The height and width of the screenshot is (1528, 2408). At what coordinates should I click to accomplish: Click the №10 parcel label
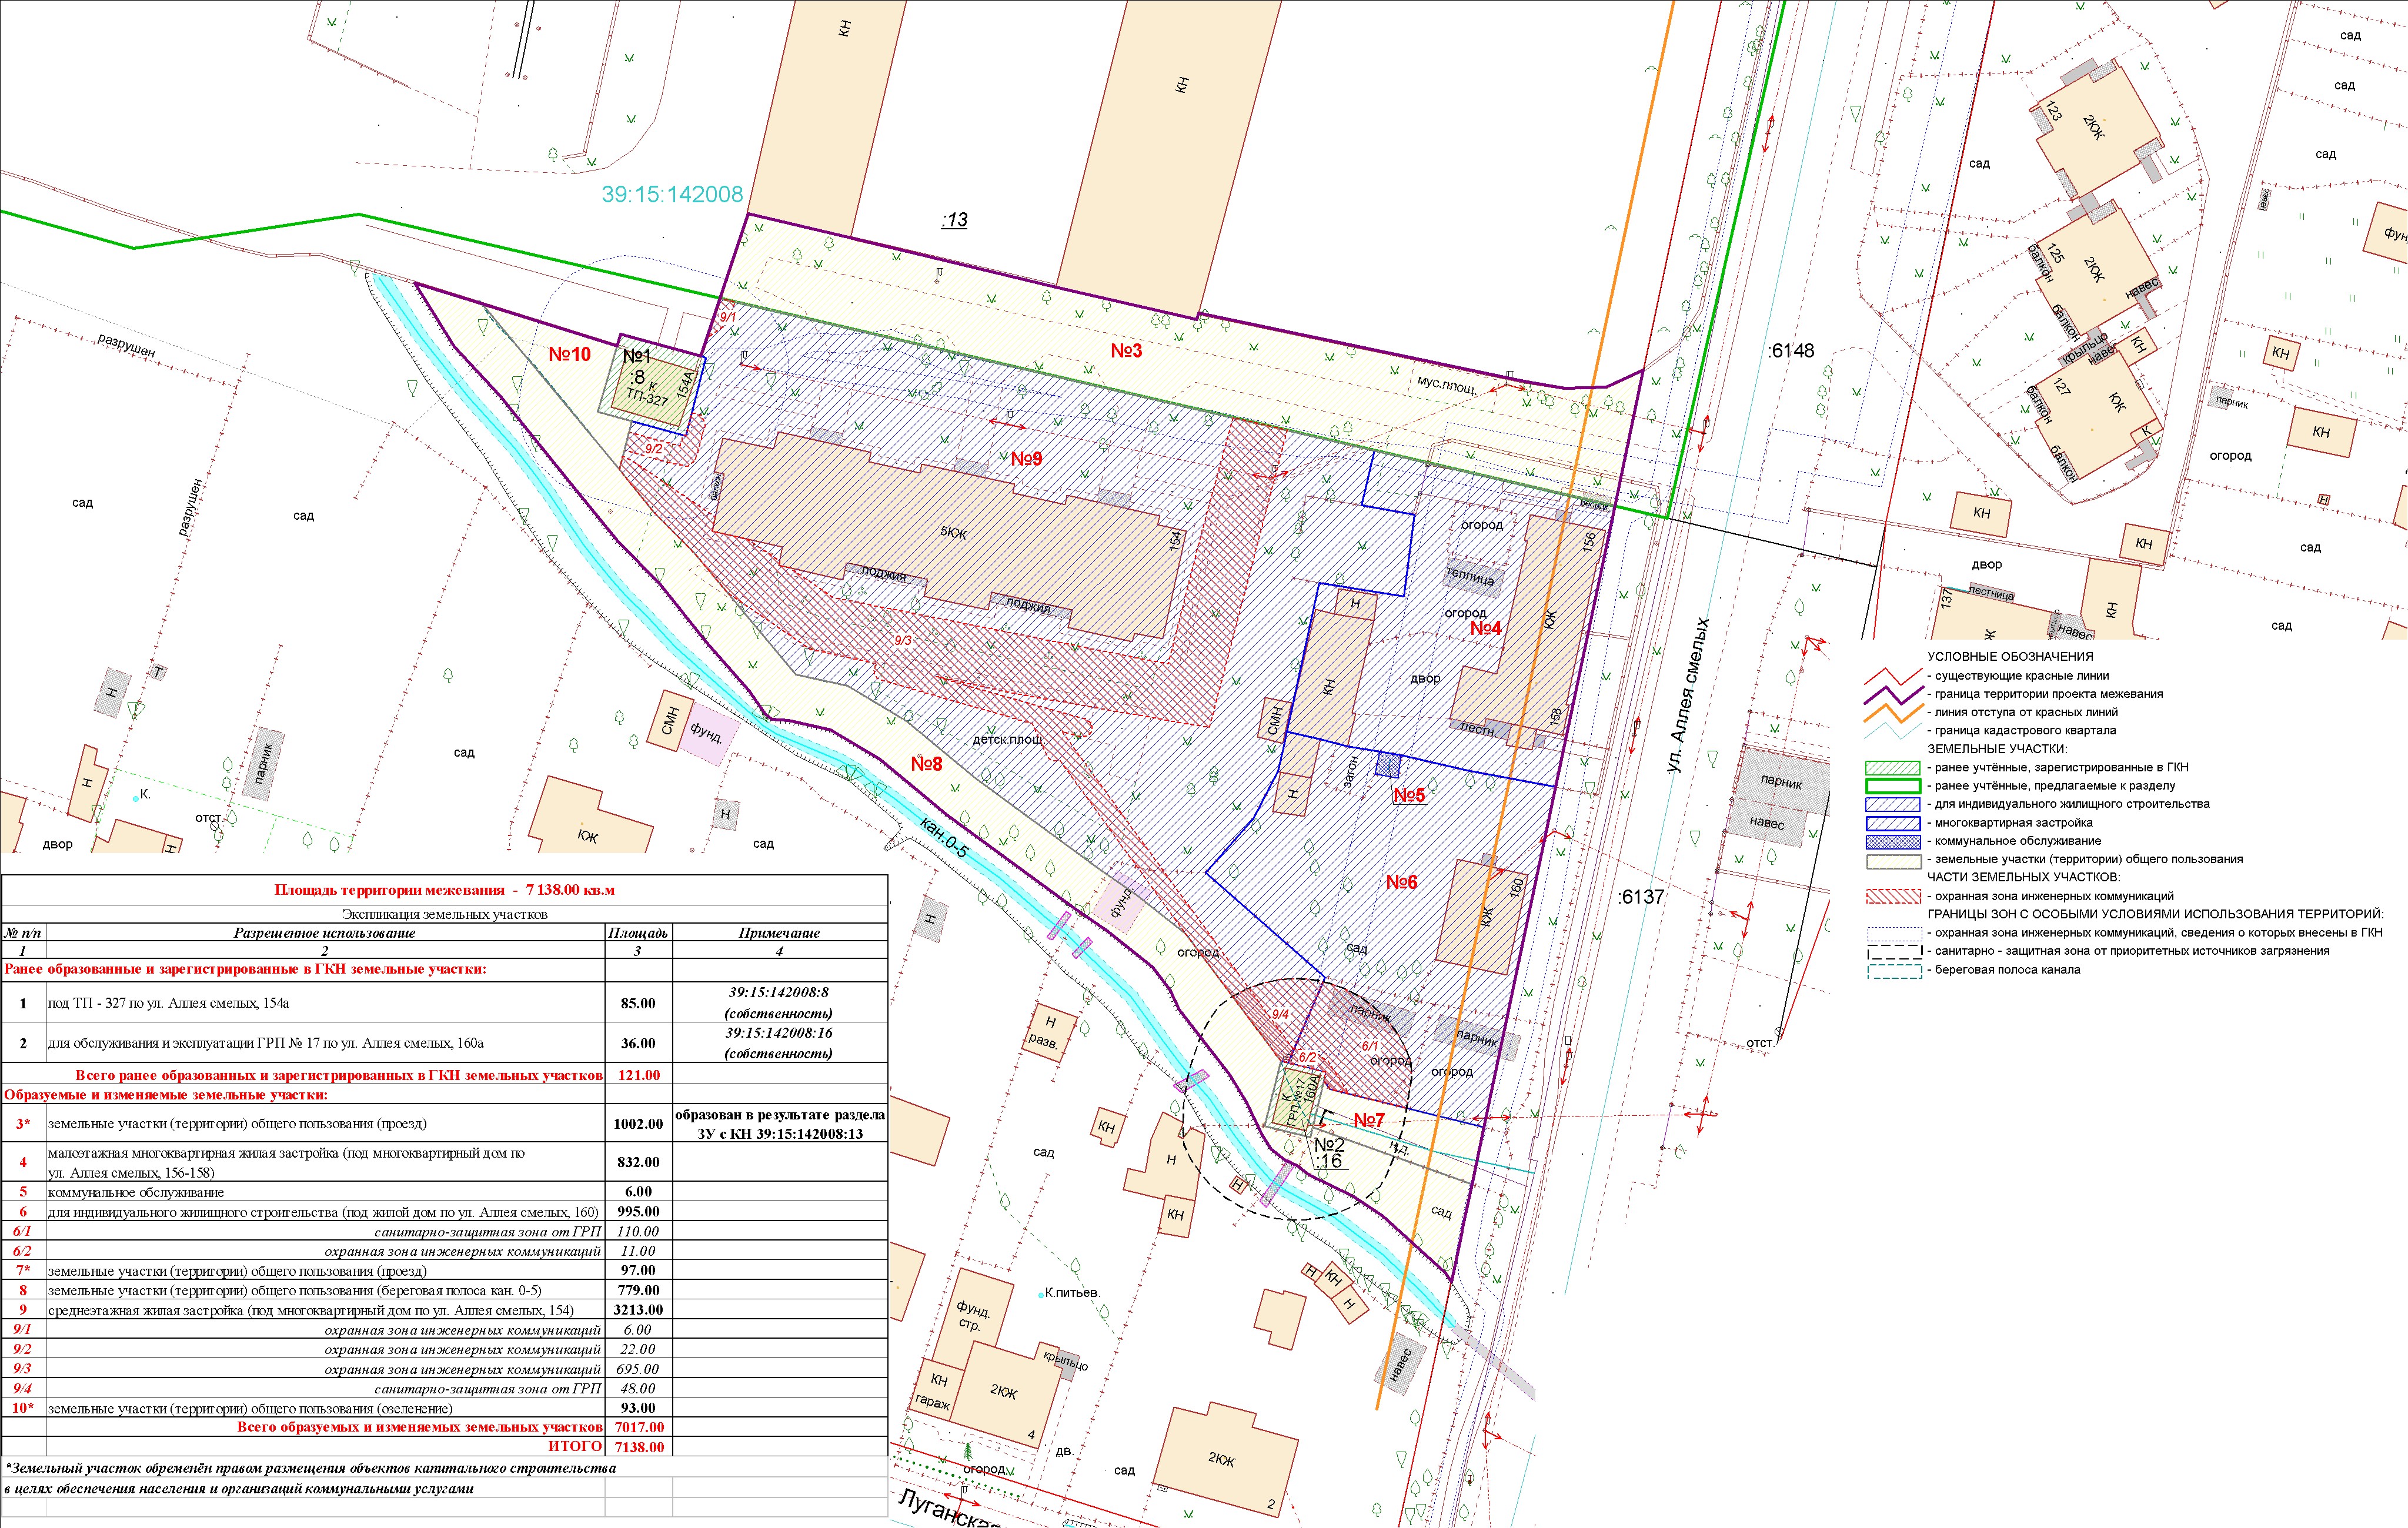[569, 354]
